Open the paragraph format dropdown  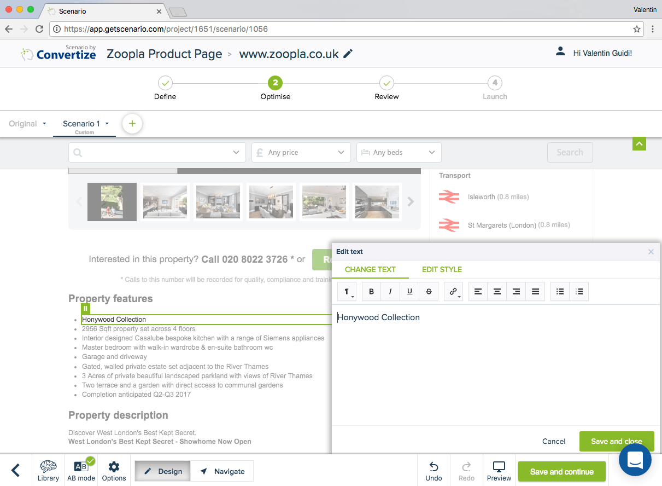point(347,292)
